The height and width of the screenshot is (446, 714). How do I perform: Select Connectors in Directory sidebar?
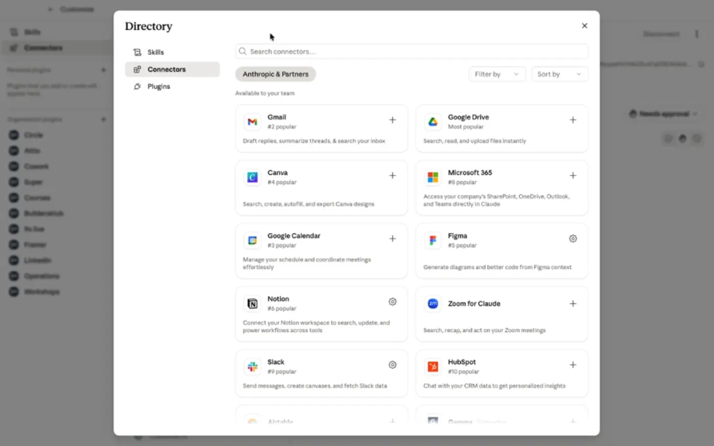tap(172, 69)
